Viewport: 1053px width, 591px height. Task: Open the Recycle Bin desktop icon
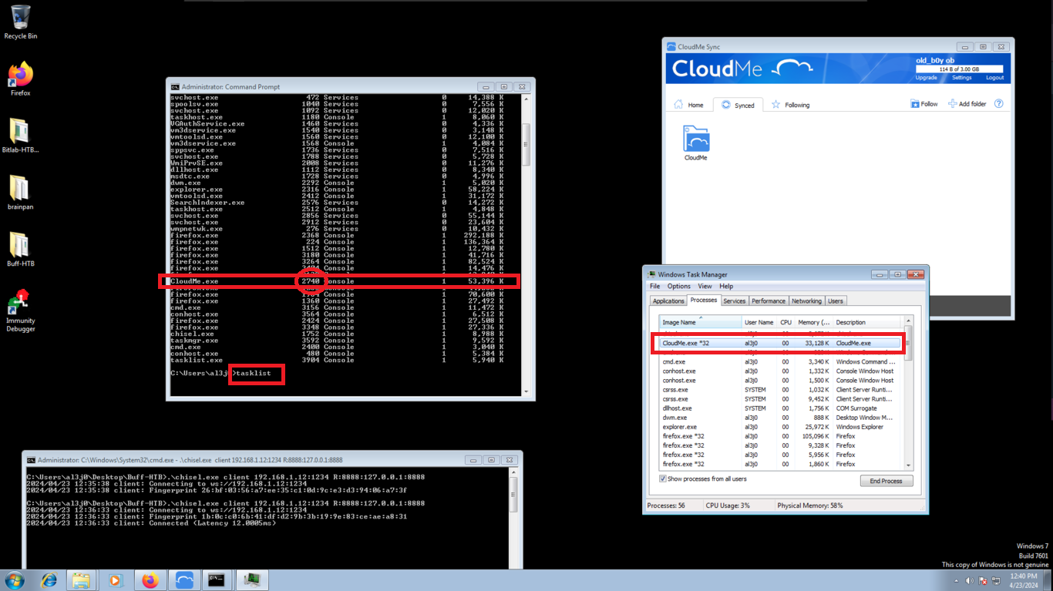21,22
